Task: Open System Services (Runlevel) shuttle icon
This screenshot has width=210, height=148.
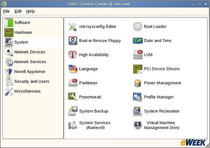Action: pos(73,125)
